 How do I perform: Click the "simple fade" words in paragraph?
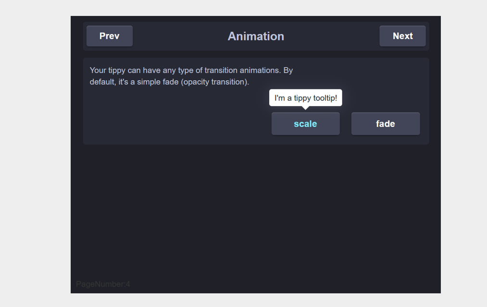pyautogui.click(x=158, y=82)
